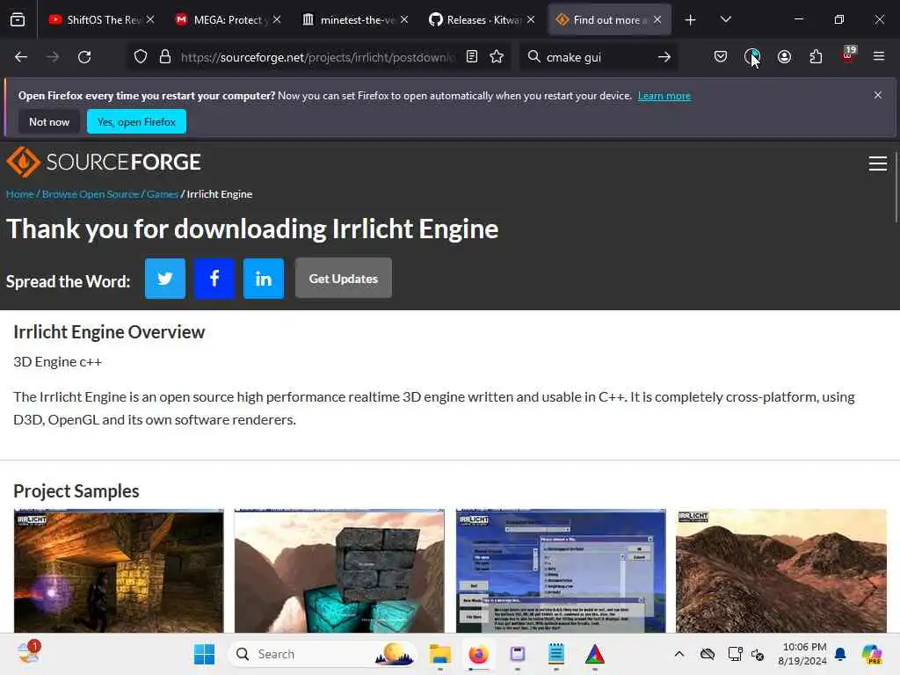This screenshot has height=675, width=900.
Task: Open stone cubes sample thumbnail
Action: point(339,570)
